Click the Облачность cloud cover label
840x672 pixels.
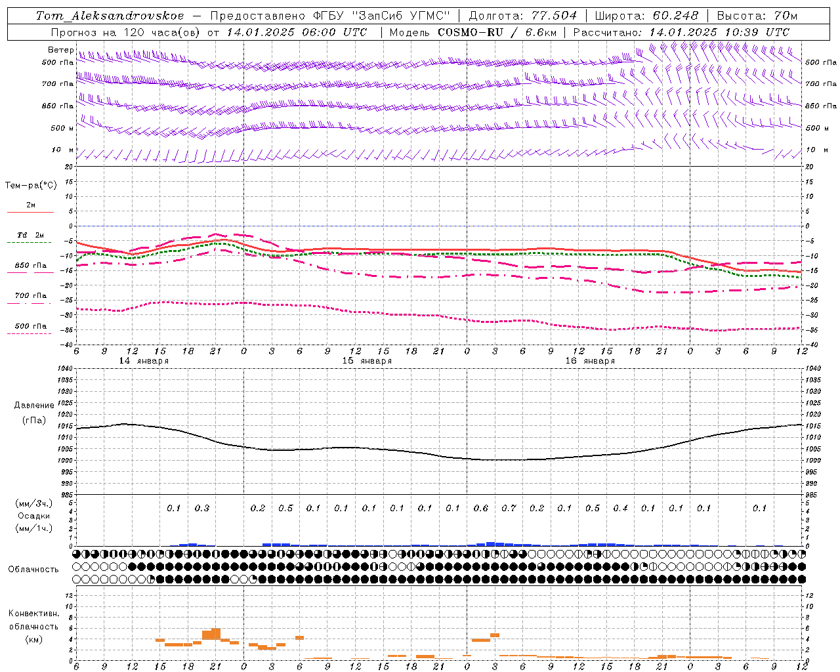pos(33,570)
